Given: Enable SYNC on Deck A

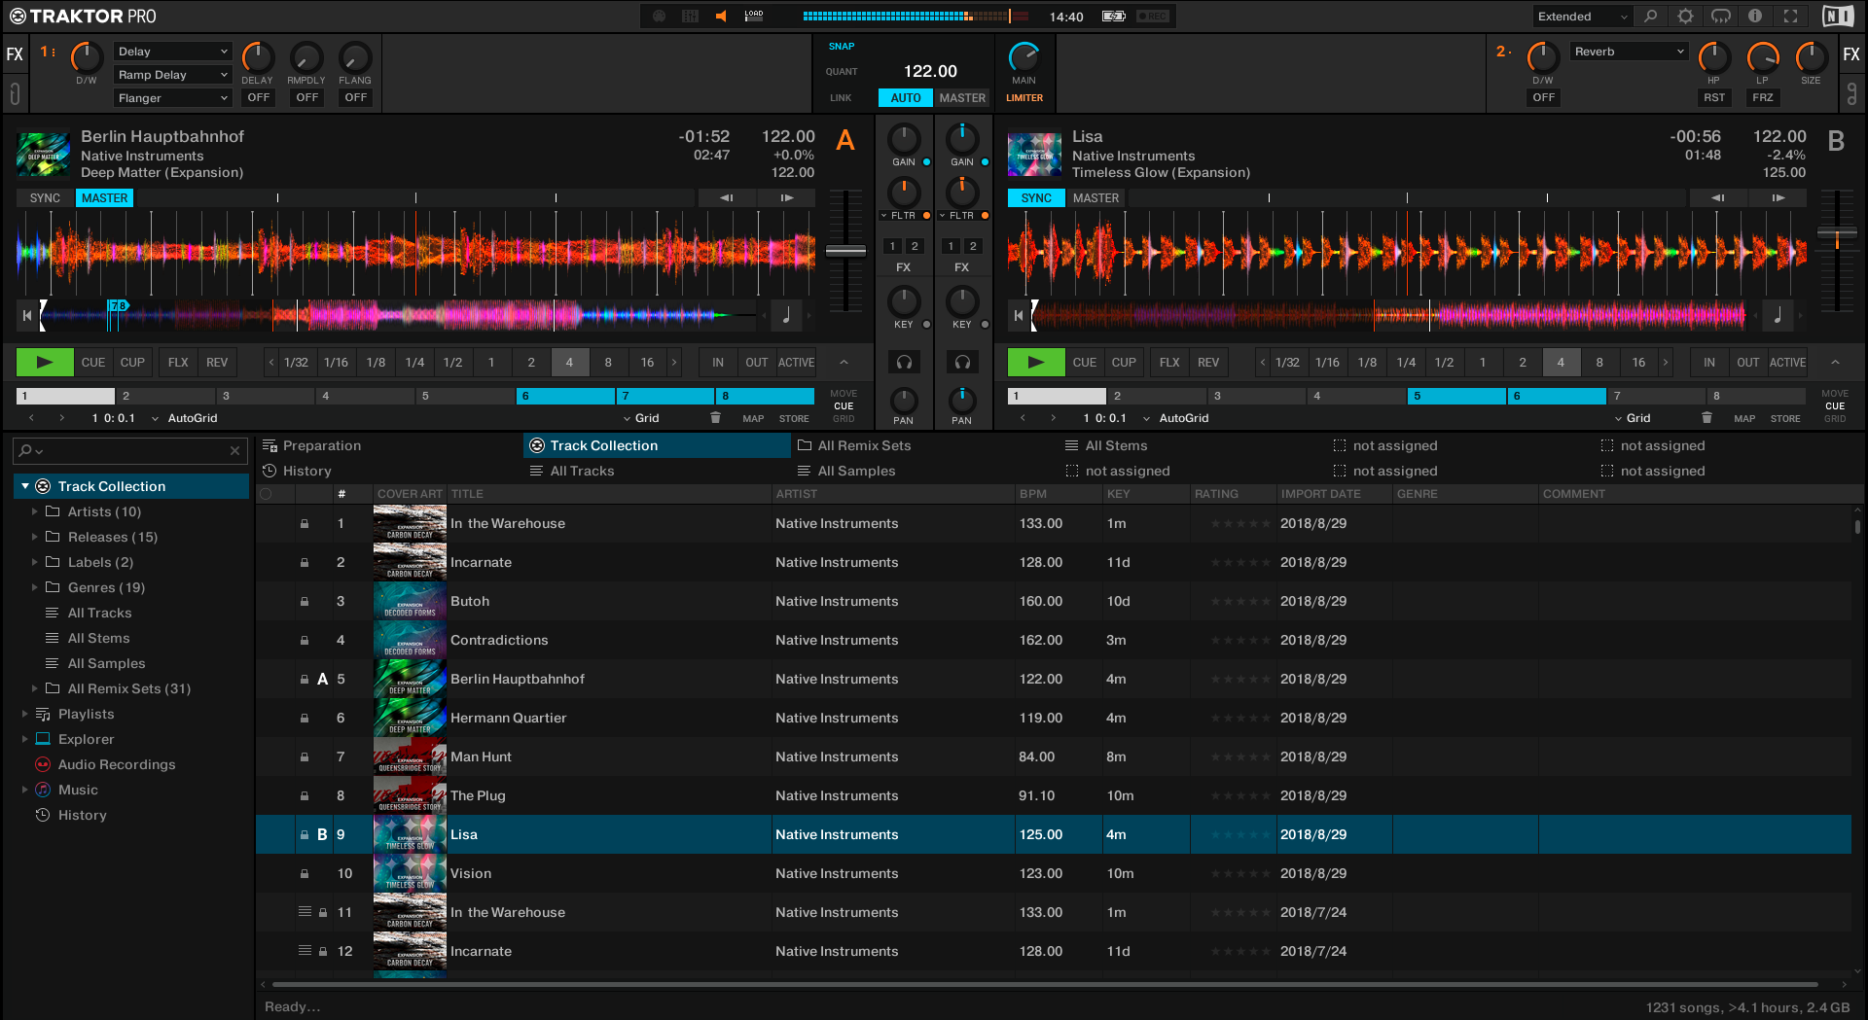Looking at the screenshot, I should coord(45,198).
